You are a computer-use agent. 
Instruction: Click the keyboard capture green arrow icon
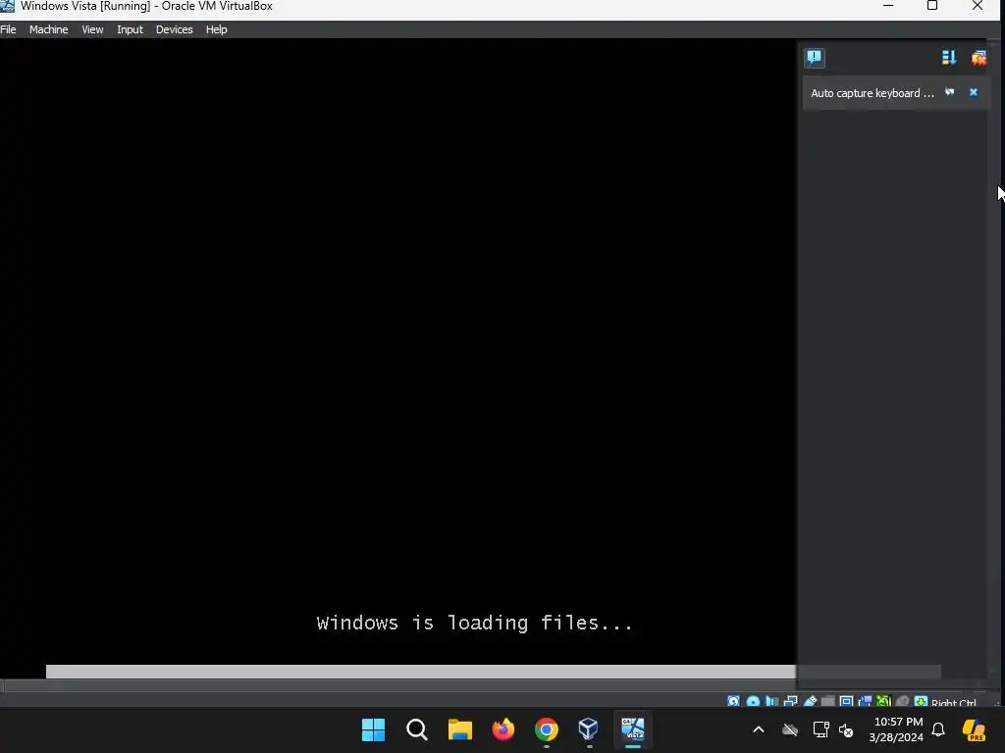click(x=921, y=701)
